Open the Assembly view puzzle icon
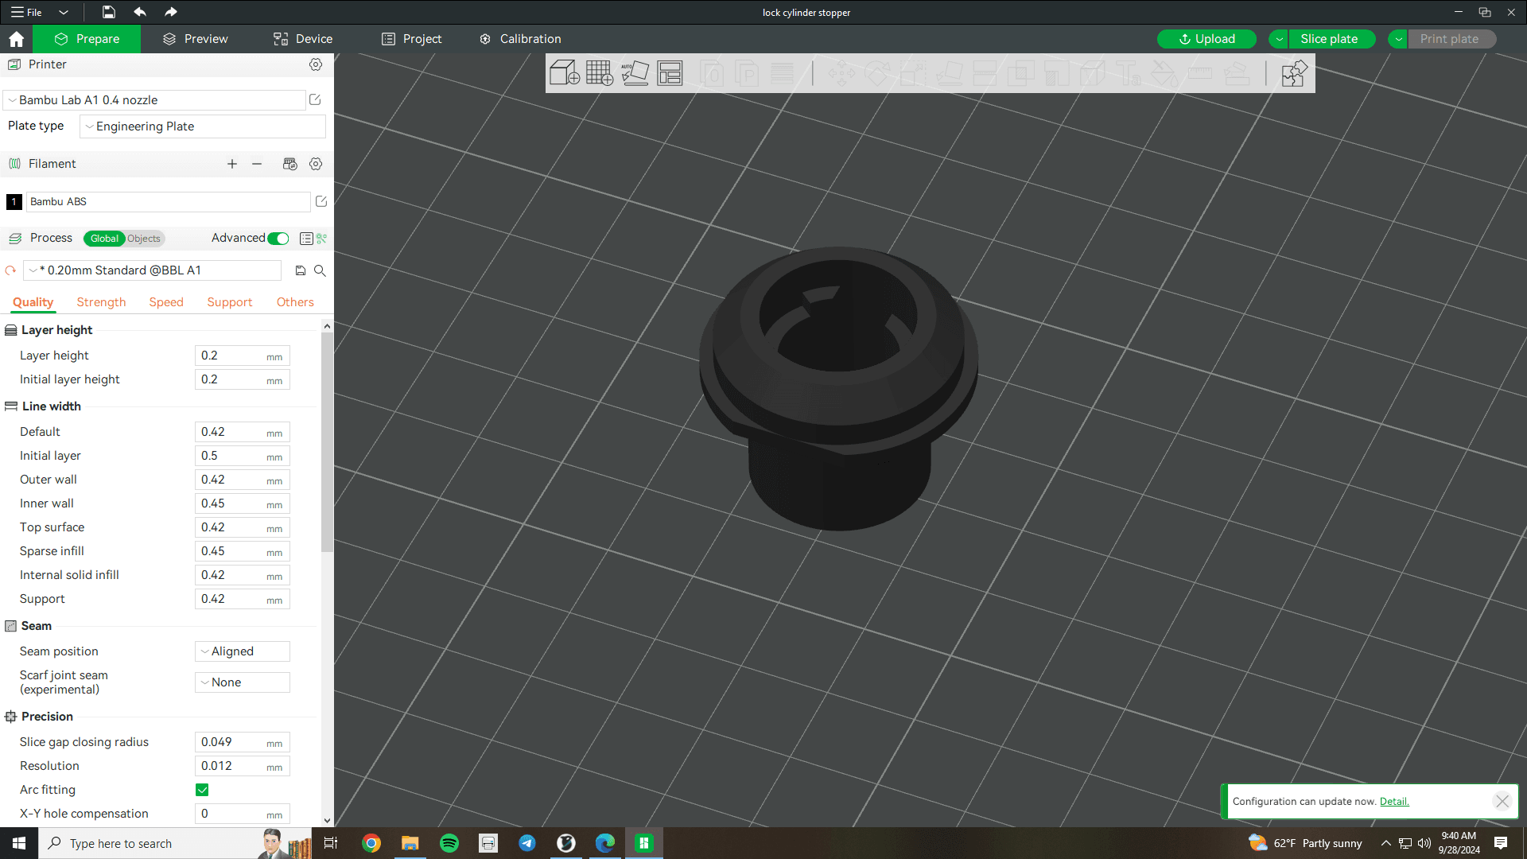Screen dimensions: 1527x859 (x=1294, y=73)
